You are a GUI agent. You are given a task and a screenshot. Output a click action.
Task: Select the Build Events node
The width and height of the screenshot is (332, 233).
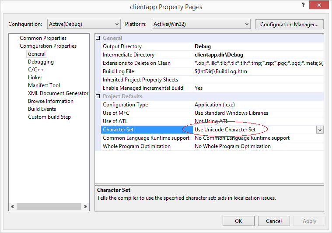[x=42, y=109]
